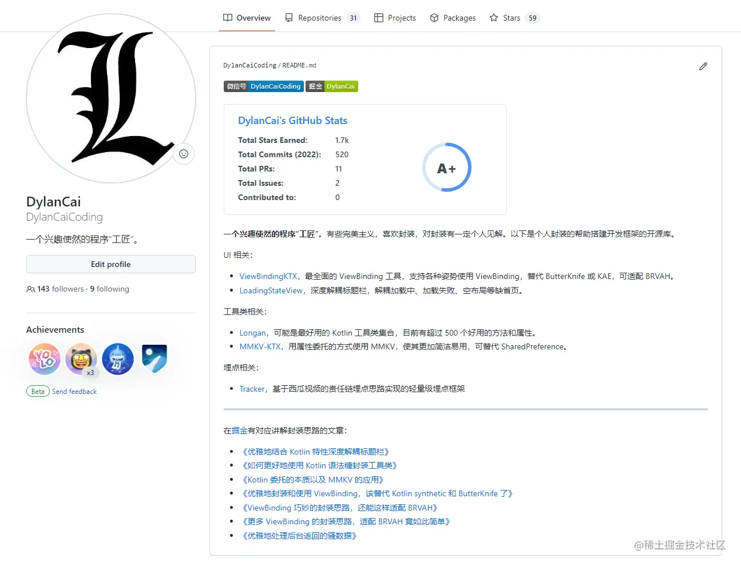Image resolution: width=741 pixels, height=566 pixels.
Task: Click the Contributed to value 0
Action: click(338, 197)
